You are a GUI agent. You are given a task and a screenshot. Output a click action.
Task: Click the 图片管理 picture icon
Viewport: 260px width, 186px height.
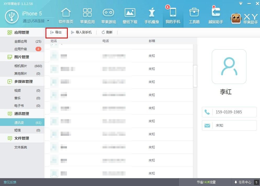point(10,57)
